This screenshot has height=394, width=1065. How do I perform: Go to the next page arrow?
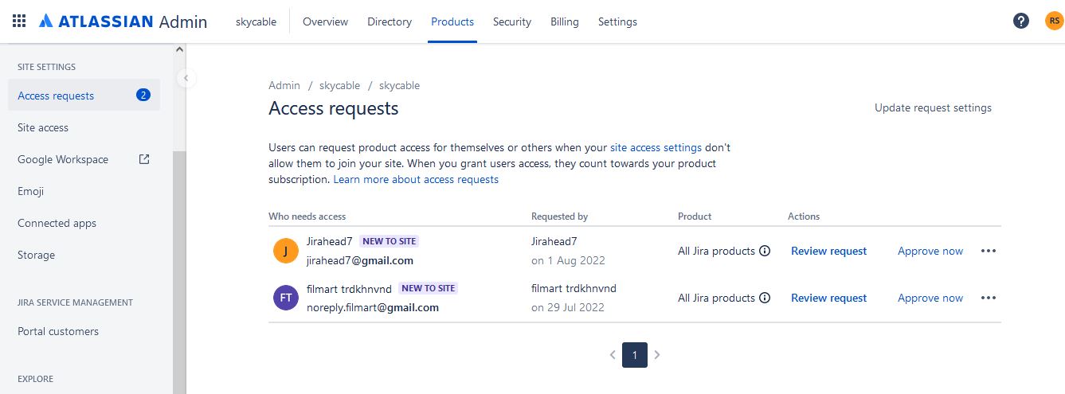(657, 355)
